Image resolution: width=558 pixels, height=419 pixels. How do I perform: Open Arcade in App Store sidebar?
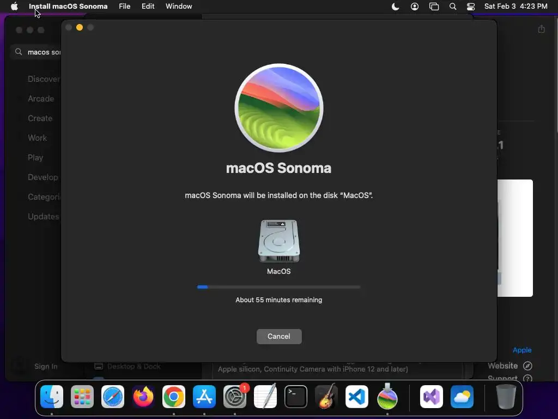click(x=41, y=99)
